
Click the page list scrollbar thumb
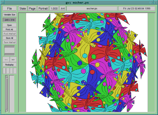(x=7, y=94)
